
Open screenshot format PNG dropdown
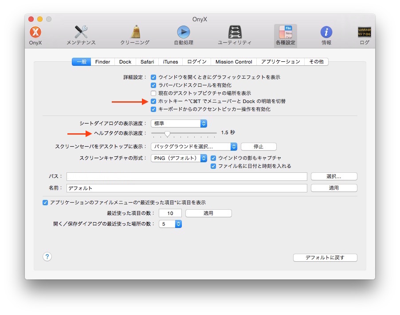[179, 158]
